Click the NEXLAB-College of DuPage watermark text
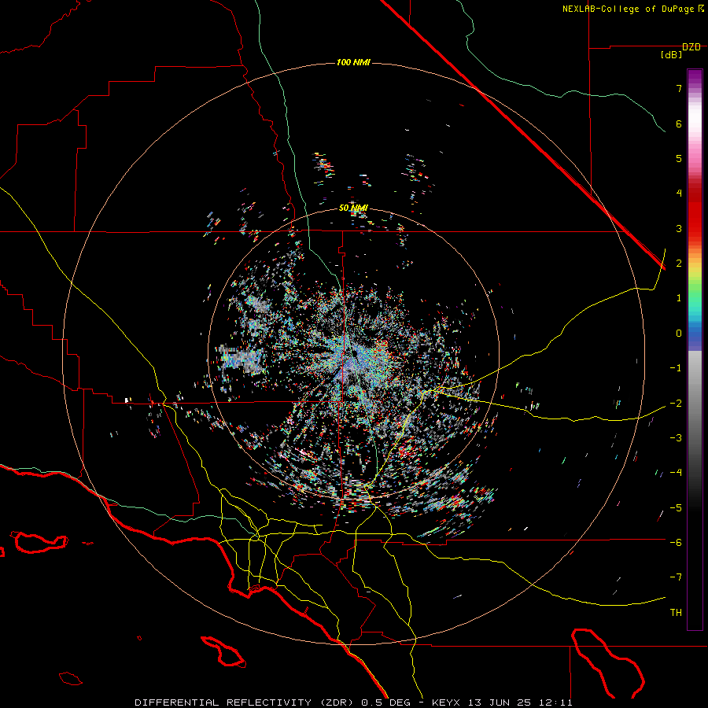The width and height of the screenshot is (708, 708). (632, 9)
